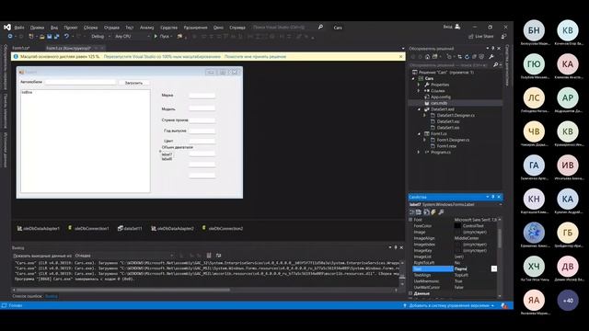Select dataSet11 component in the tray

130,228
